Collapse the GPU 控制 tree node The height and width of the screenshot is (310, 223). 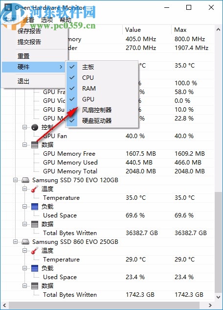click(24, 127)
